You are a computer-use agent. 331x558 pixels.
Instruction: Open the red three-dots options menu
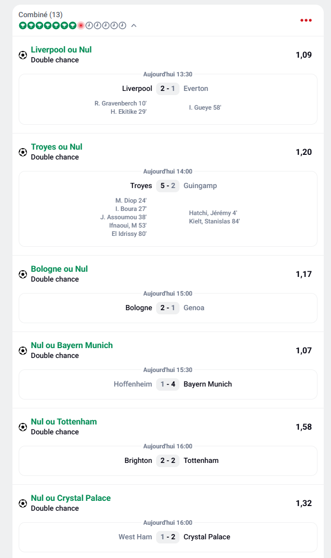pyautogui.click(x=306, y=20)
